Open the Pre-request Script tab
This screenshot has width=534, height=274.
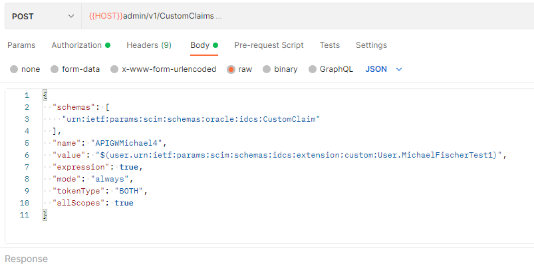click(x=269, y=45)
